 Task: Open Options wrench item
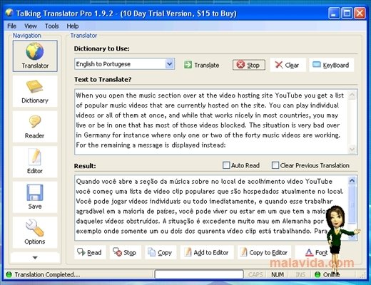click(35, 232)
